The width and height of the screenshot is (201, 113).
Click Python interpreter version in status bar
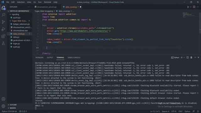[9, 111]
